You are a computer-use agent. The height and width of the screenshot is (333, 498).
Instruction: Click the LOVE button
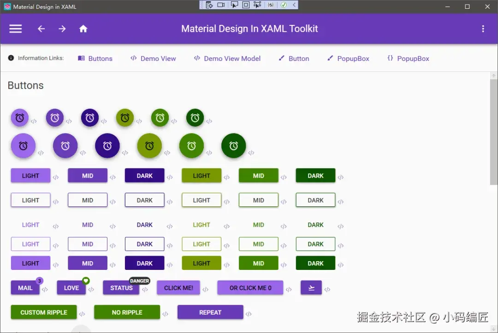click(x=71, y=288)
